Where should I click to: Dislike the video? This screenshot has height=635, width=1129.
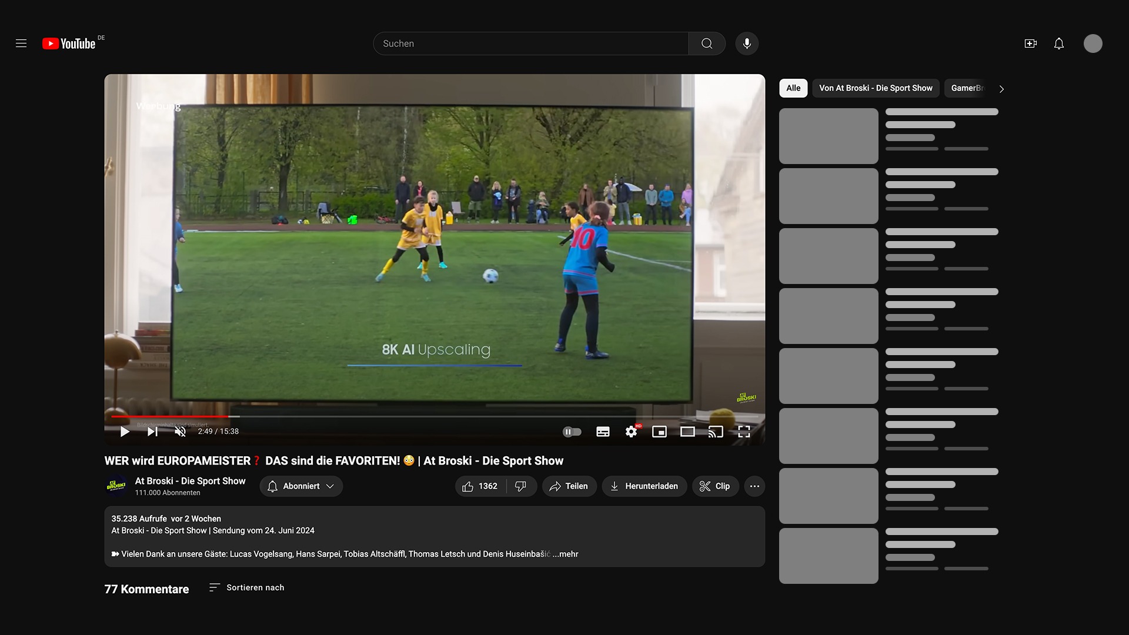point(521,486)
